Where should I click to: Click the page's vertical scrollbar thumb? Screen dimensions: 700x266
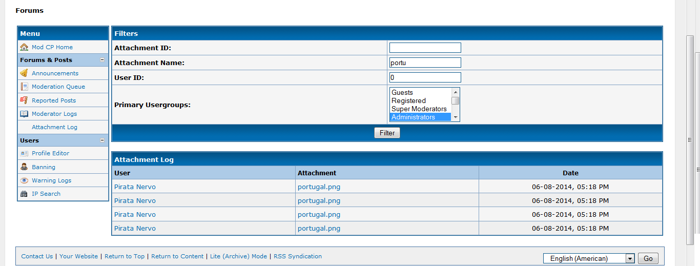pyautogui.click(x=690, y=140)
